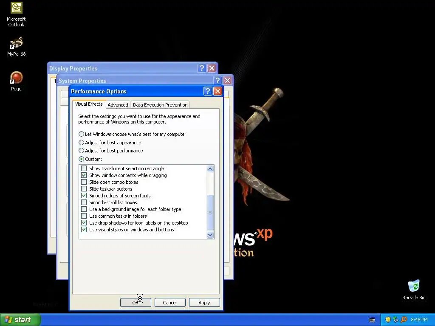
Task: Click the Performance Options help question mark button
Action: (x=208, y=91)
